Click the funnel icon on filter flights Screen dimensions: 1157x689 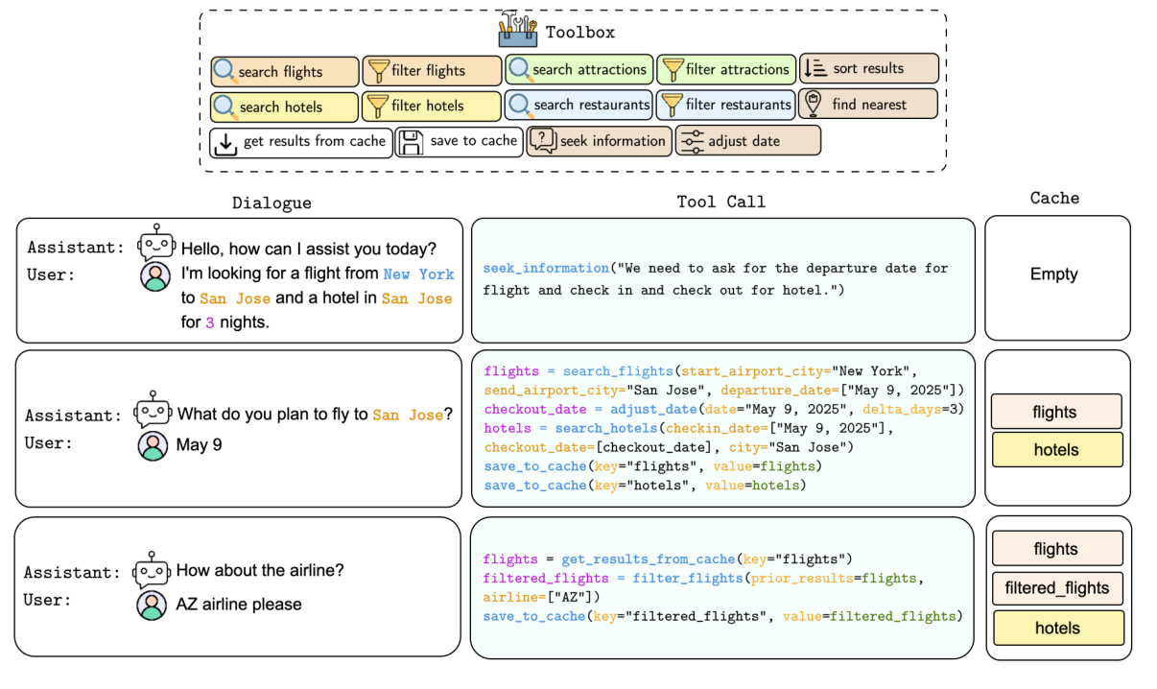(377, 71)
